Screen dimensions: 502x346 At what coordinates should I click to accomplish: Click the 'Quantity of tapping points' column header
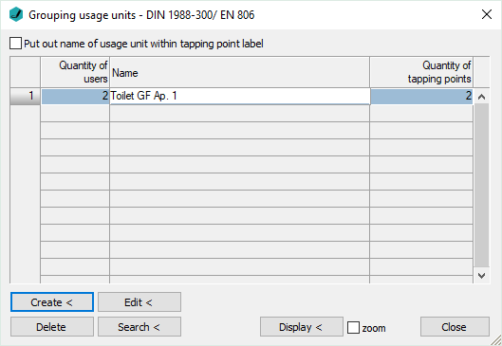click(421, 72)
